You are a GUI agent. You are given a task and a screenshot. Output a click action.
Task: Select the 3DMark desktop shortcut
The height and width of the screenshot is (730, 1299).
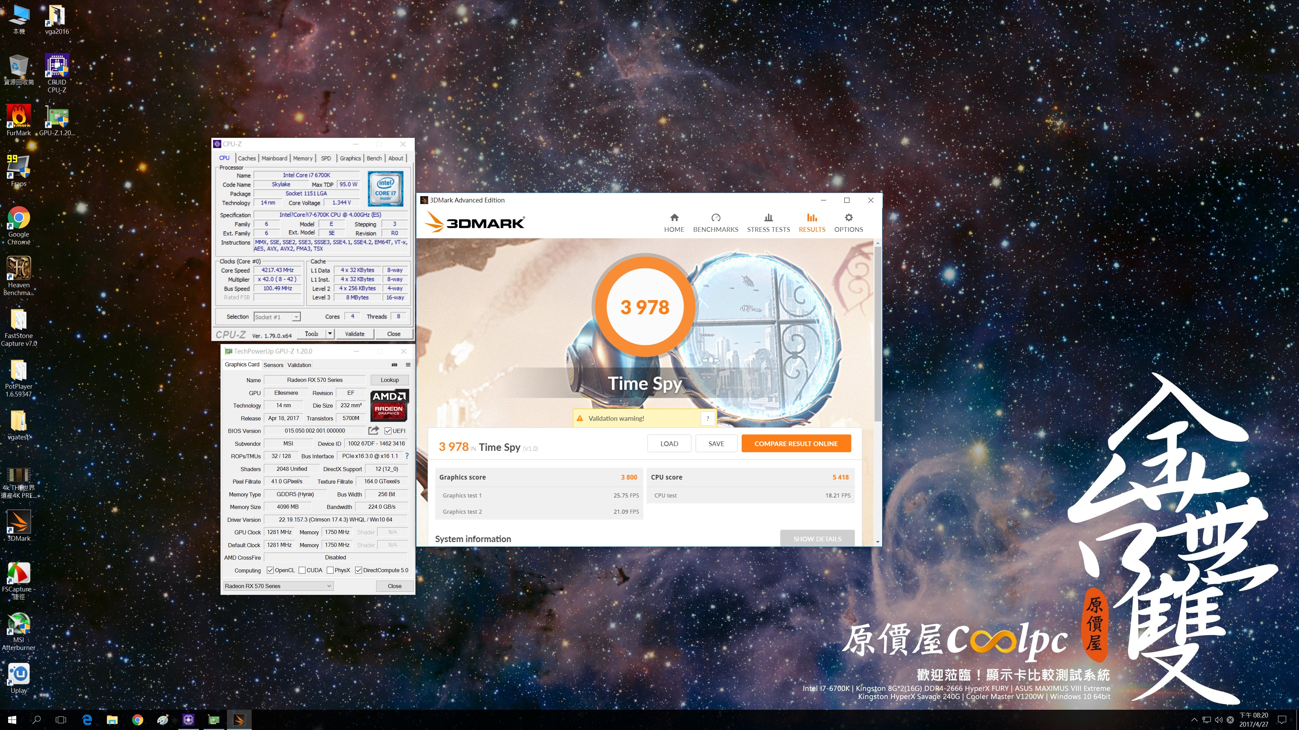click(x=19, y=526)
